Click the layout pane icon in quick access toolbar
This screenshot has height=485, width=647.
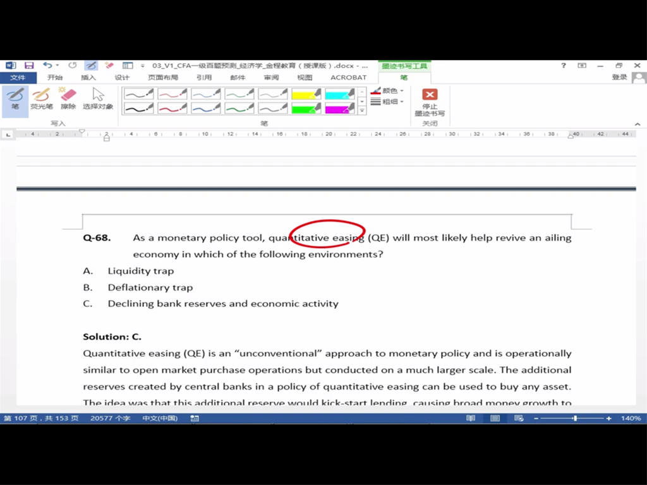(128, 65)
